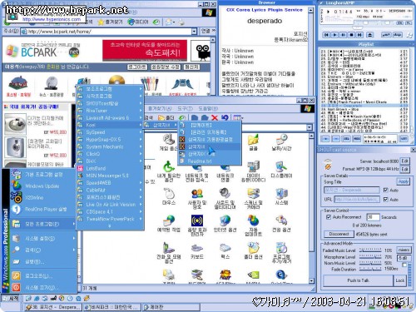Click the Auto Reconnect seconds input field
416x312 pixels.
tap(373, 217)
